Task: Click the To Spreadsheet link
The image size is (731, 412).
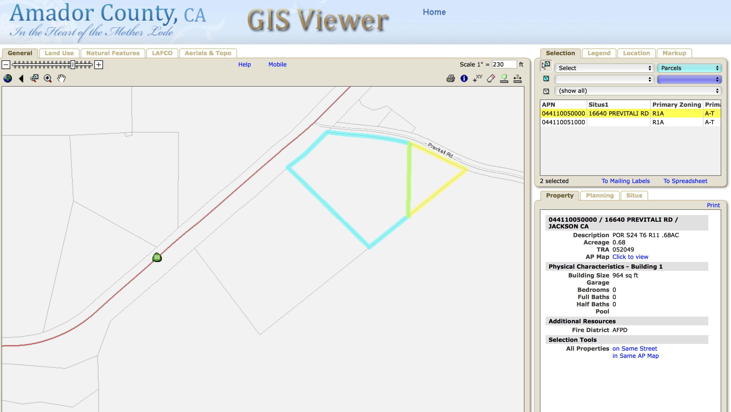Action: [x=685, y=181]
